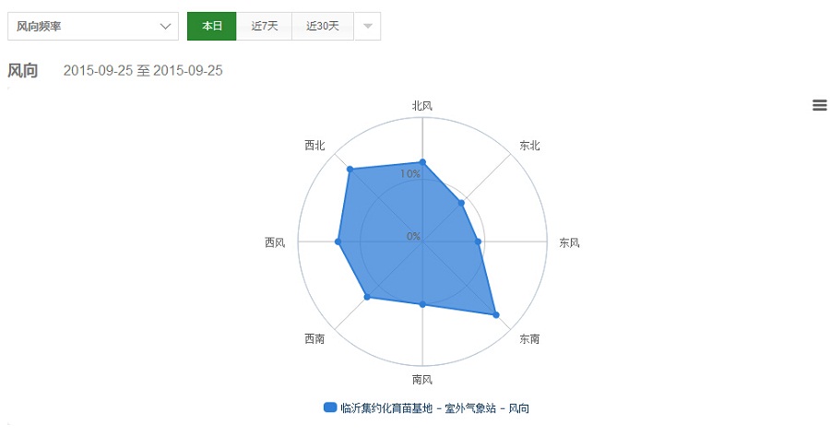Click the 西北 data point marker
This screenshot has width=830, height=436.
click(350, 170)
